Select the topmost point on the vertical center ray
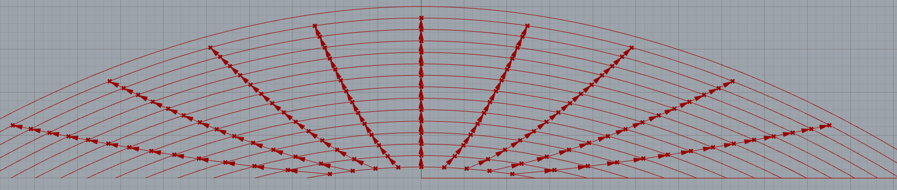The width and height of the screenshot is (897, 190). pyautogui.click(x=421, y=18)
